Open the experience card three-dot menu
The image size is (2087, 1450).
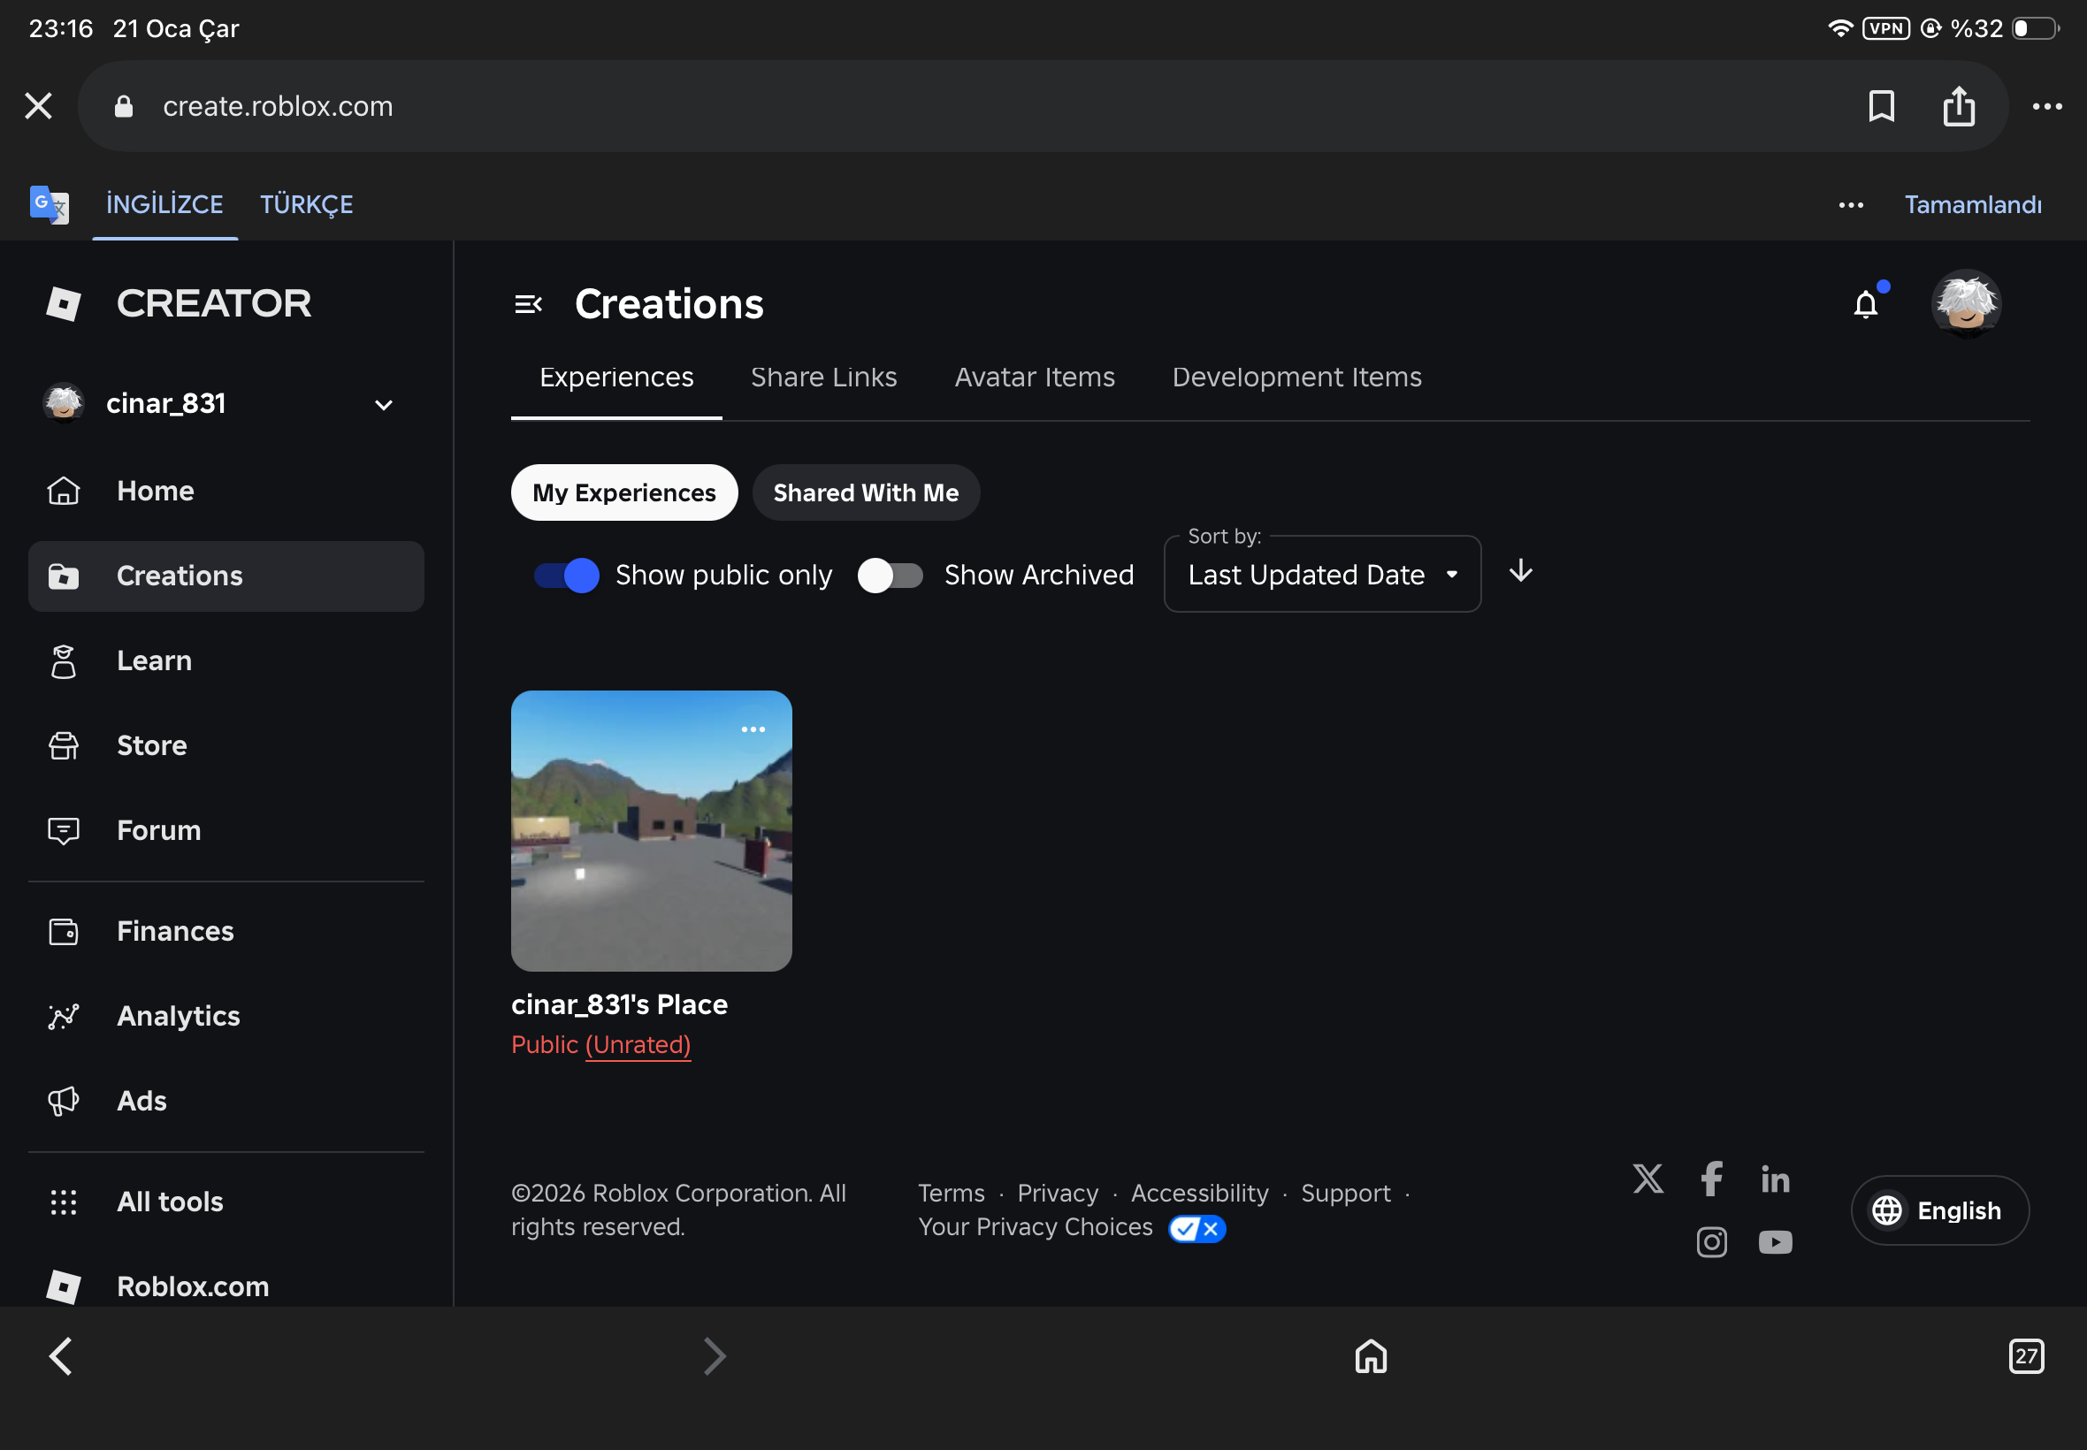point(753,729)
